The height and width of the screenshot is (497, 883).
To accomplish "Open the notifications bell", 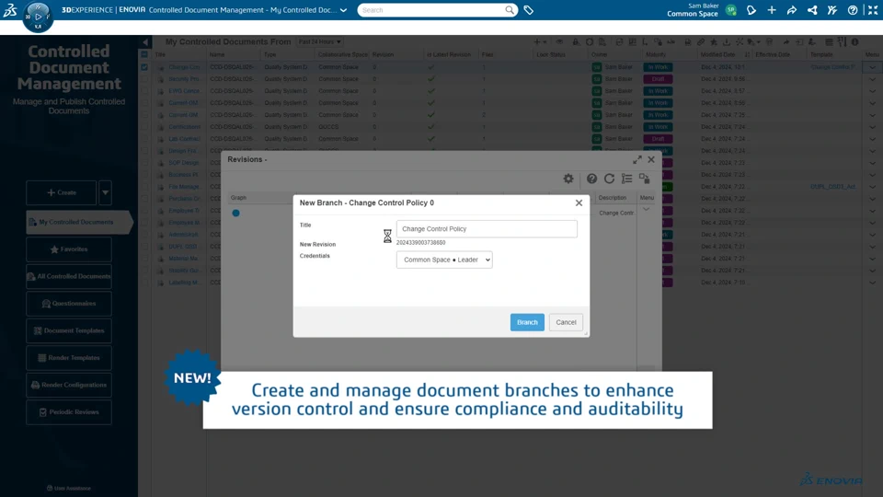I will pos(751,10).
